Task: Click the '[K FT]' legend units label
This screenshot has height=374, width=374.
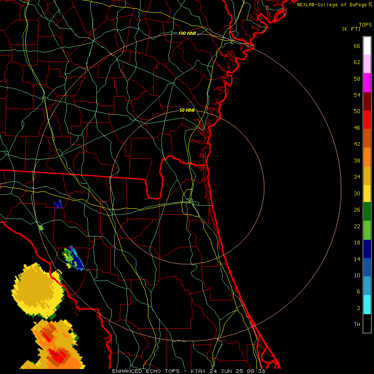Action: 351,29
